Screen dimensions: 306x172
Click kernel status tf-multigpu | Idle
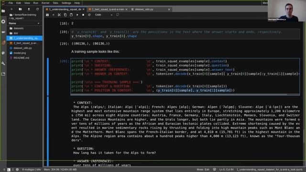(32, 170)
